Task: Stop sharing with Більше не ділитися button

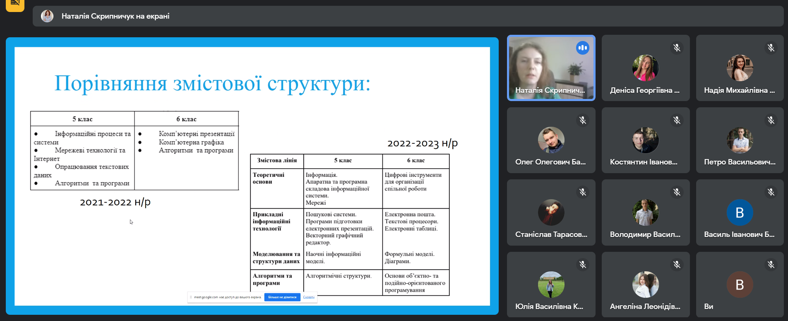Action: [x=282, y=297]
